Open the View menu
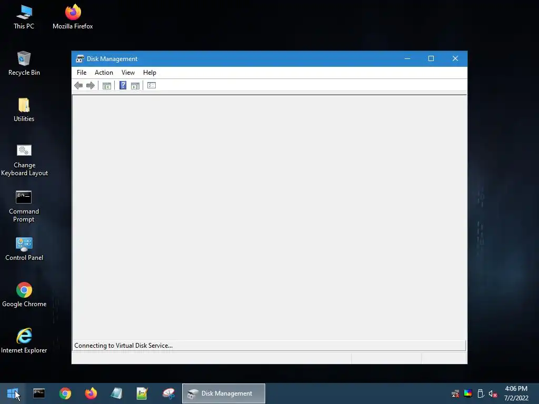Viewport: 539px width, 404px height. tap(128, 73)
